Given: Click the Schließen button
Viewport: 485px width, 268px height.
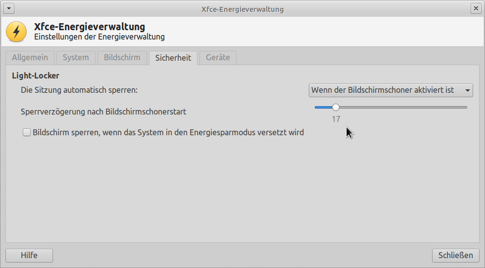Looking at the screenshot, I should click(x=455, y=255).
